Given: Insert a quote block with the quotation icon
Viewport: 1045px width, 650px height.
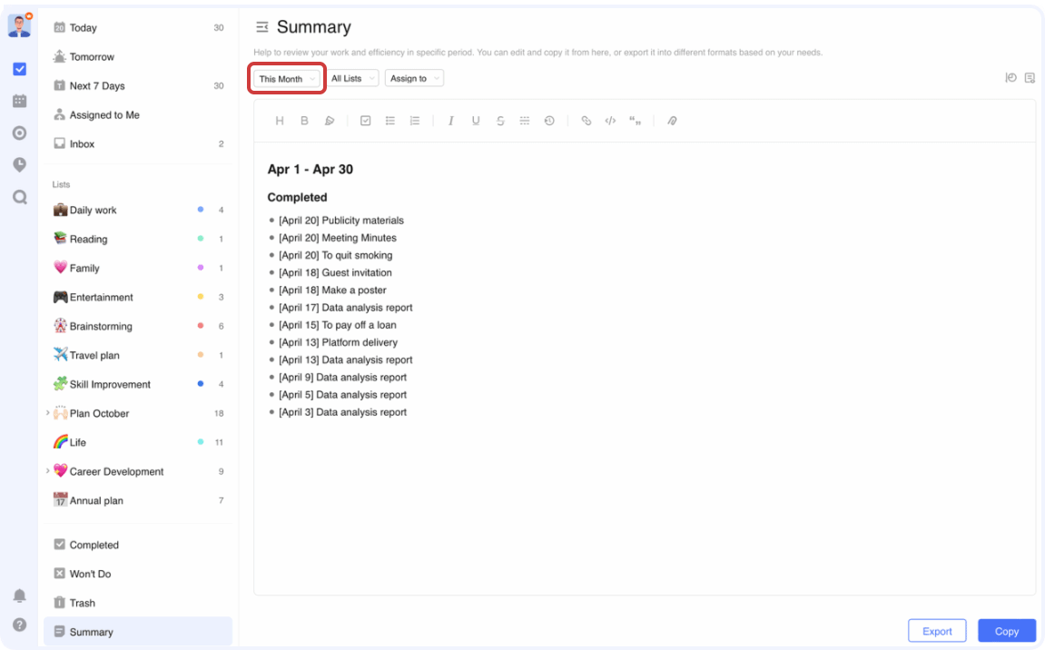Looking at the screenshot, I should [635, 120].
